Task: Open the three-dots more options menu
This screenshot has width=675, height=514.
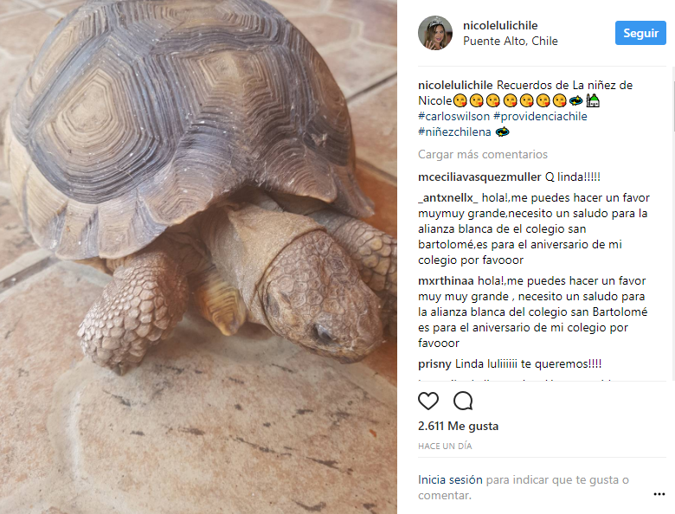Action: pyautogui.click(x=659, y=494)
